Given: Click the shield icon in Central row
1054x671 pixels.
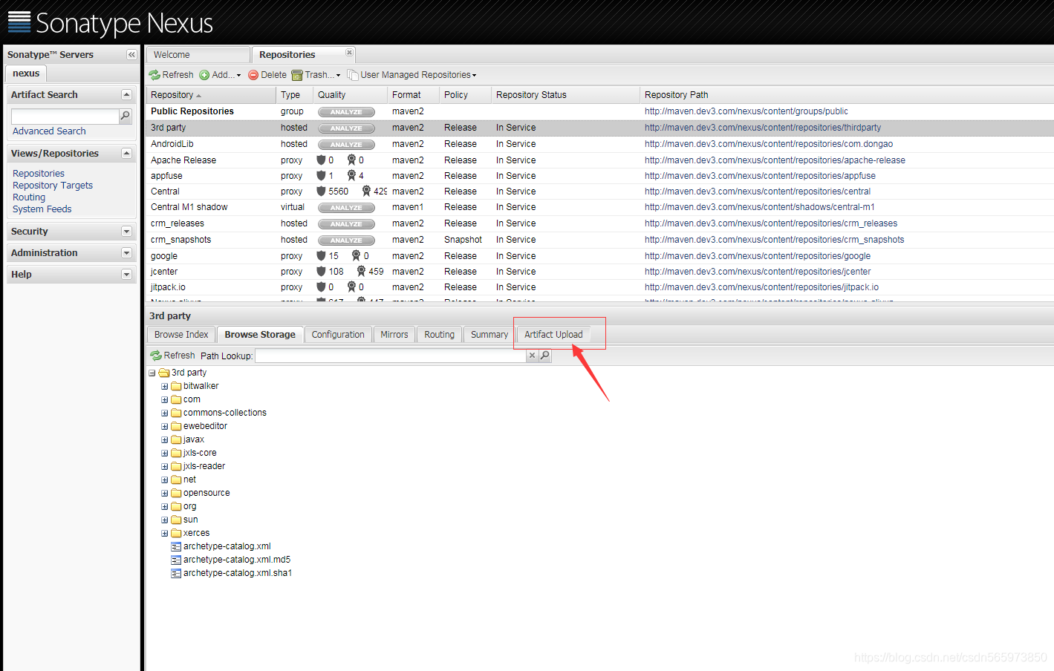Looking at the screenshot, I should [321, 192].
